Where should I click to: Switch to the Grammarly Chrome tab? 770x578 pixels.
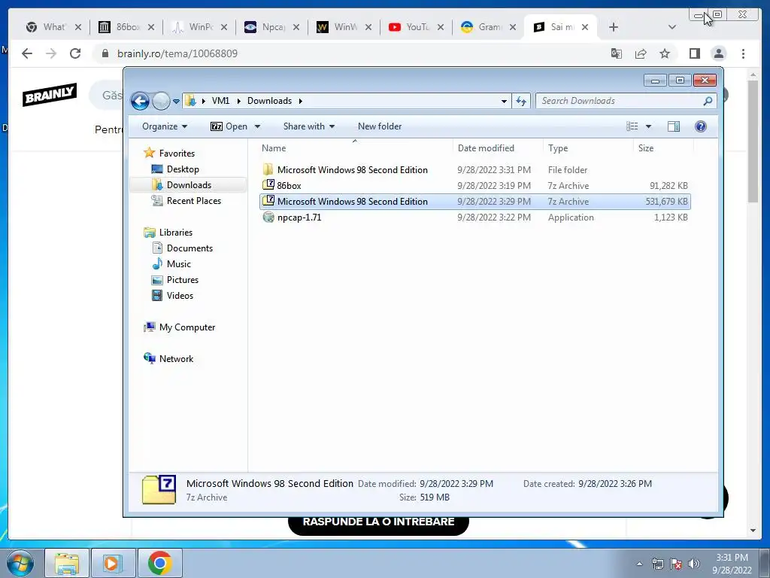point(488,27)
